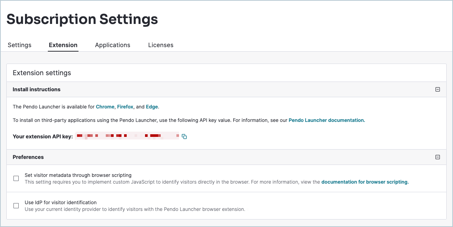
Task: Go to the Licenses tab
Action: coord(161,45)
